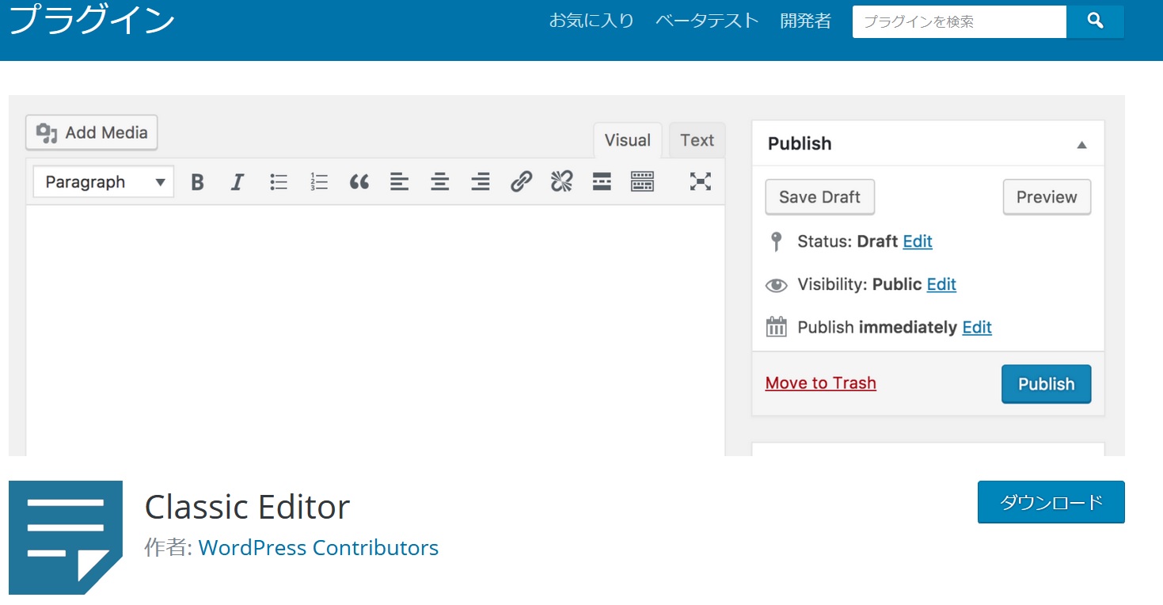Apply italic formatting
This screenshot has width=1163, height=605.
coord(237,181)
